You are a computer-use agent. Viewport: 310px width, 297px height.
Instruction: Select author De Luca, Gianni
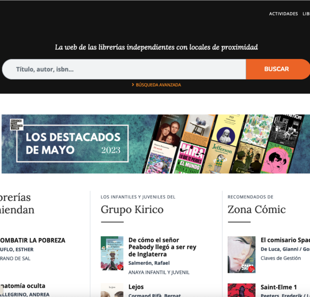point(279,249)
